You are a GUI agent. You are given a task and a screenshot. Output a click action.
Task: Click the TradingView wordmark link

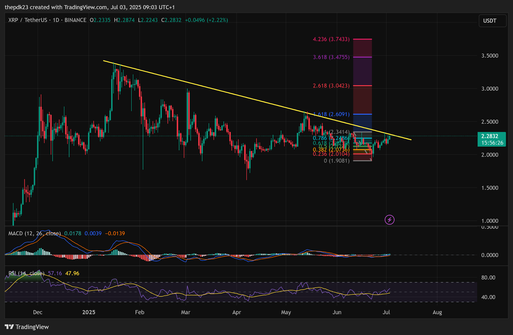point(32,327)
